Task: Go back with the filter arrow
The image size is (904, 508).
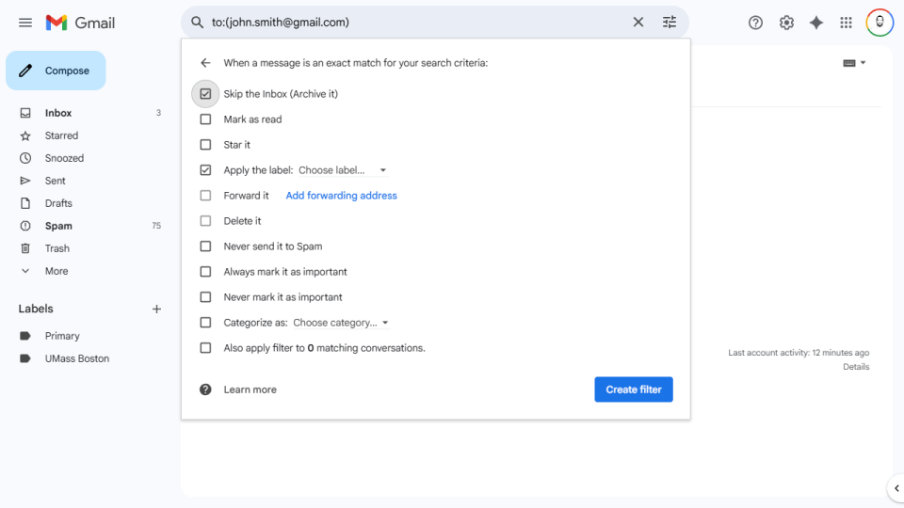Action: click(205, 63)
